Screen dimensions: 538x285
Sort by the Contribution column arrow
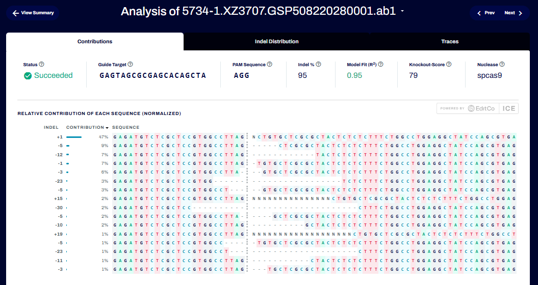(x=107, y=128)
